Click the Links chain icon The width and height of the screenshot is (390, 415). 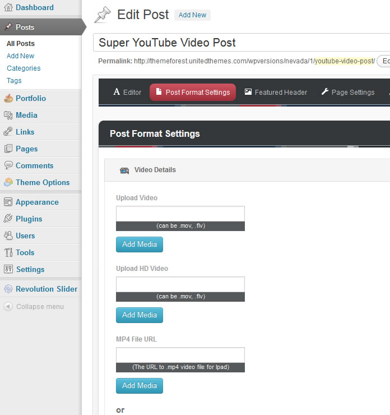click(8, 132)
